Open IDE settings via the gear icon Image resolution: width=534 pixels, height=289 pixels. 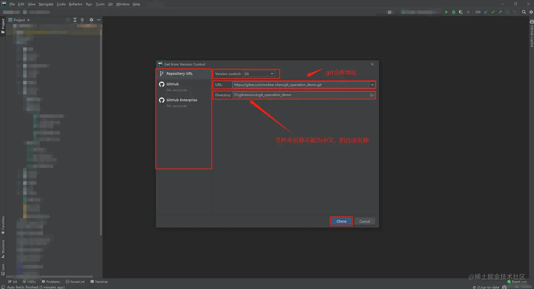click(x=531, y=12)
